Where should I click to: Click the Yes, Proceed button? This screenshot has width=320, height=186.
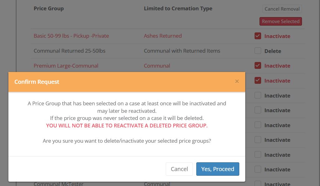click(217, 169)
